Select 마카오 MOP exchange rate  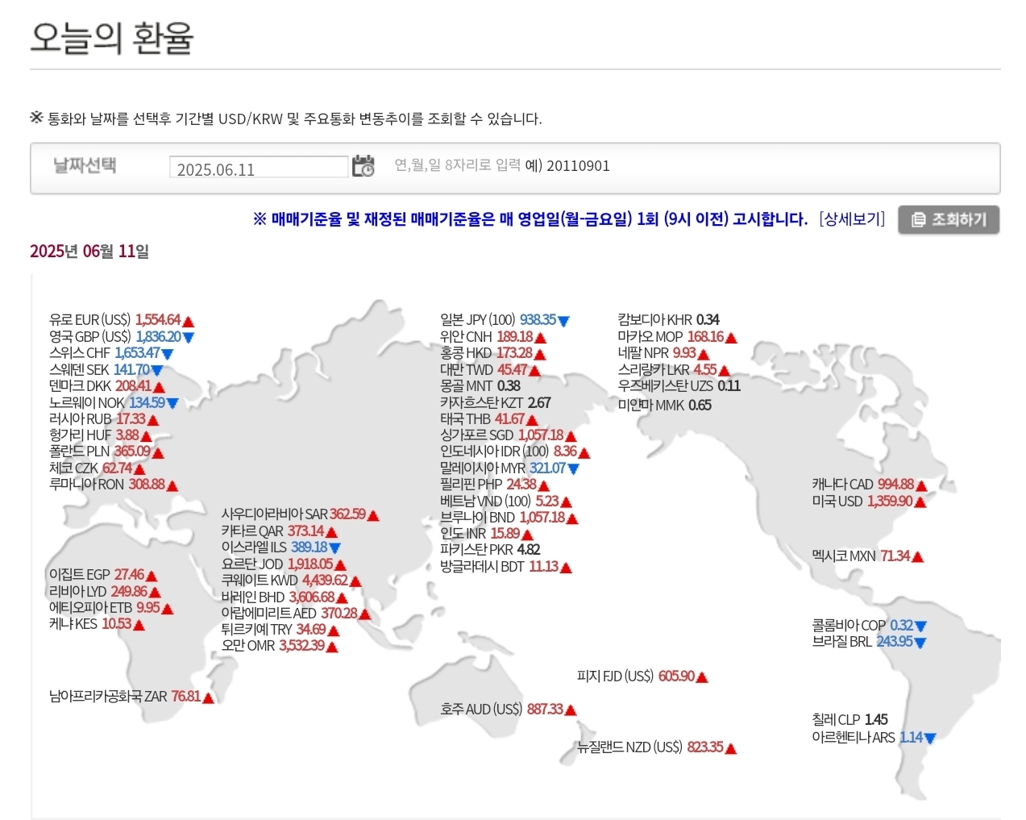click(x=678, y=337)
